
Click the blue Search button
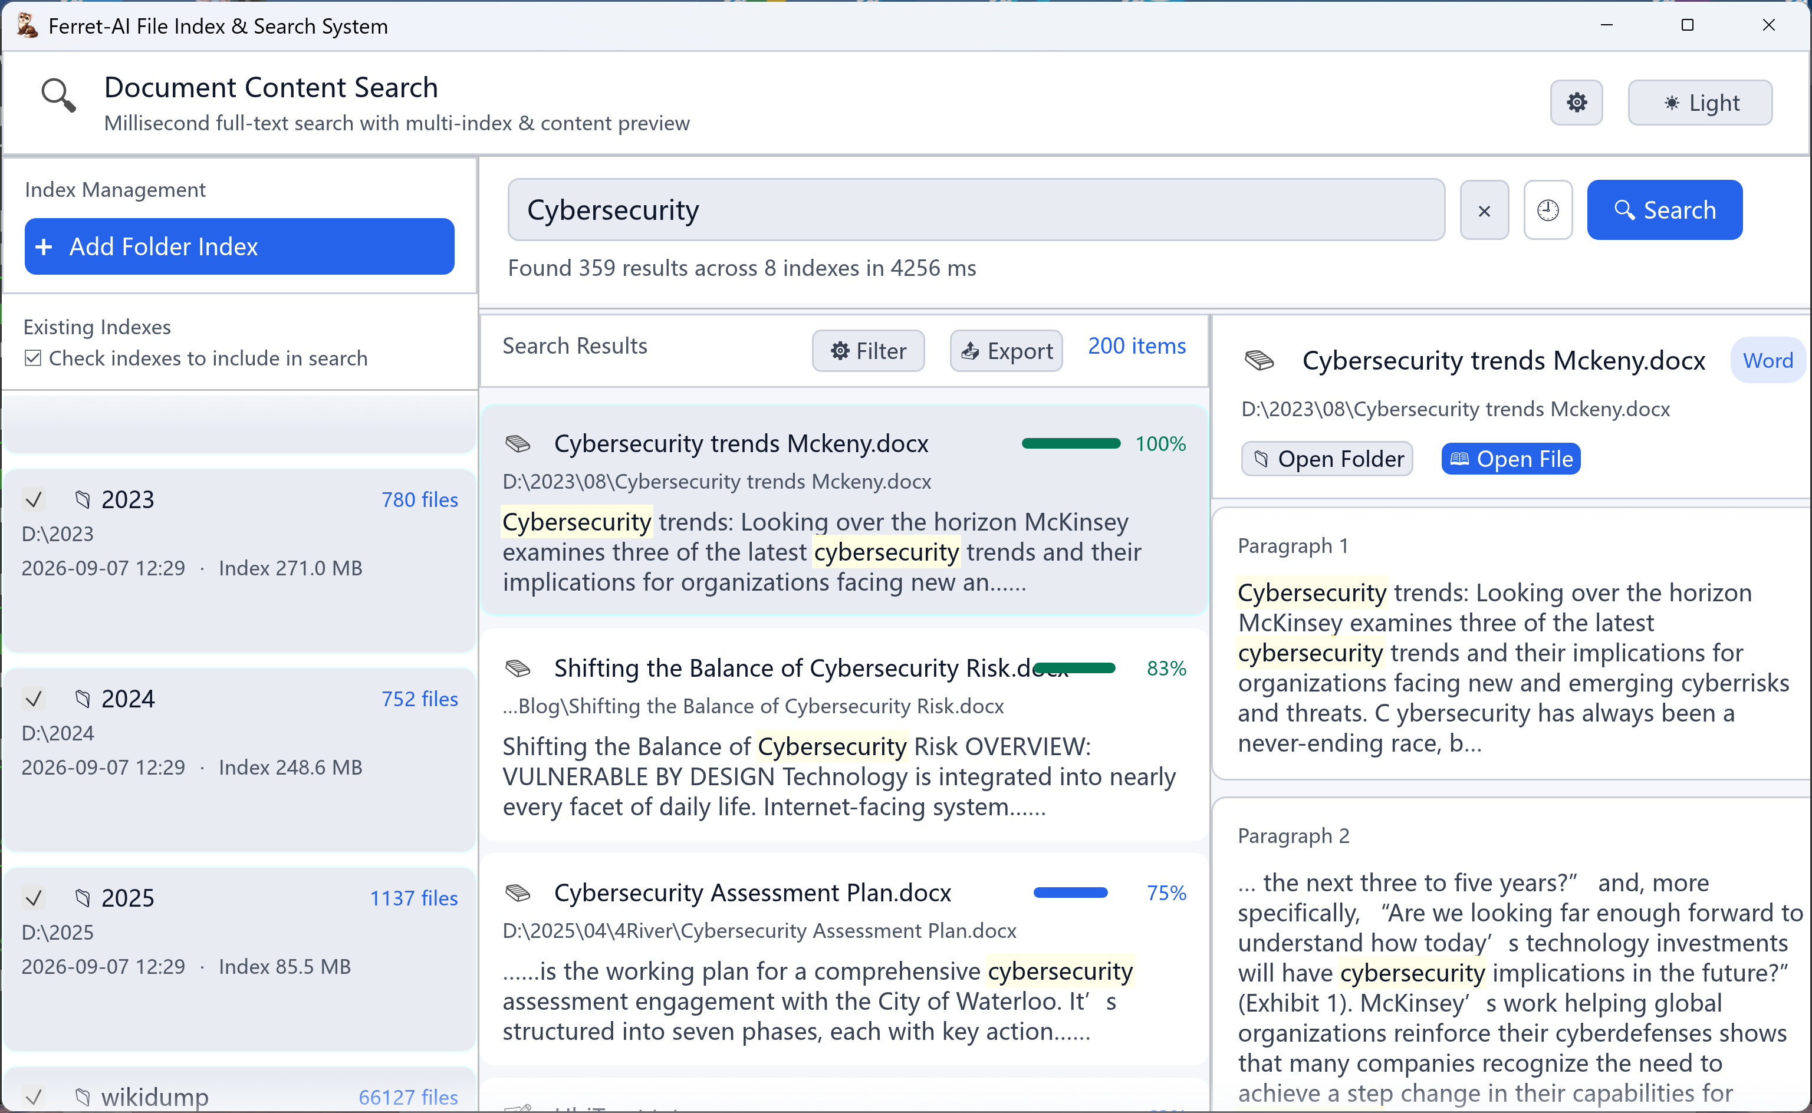click(1664, 210)
